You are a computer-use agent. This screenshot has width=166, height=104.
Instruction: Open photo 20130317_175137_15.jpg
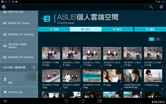coord(112,53)
